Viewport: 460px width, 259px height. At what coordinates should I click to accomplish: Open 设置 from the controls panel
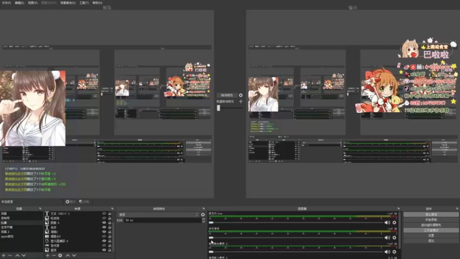431,235
